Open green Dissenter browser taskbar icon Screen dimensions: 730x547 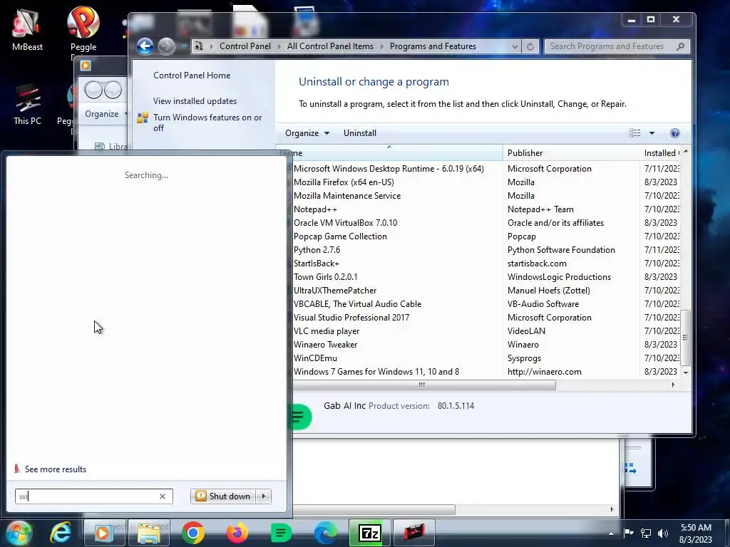point(281,533)
